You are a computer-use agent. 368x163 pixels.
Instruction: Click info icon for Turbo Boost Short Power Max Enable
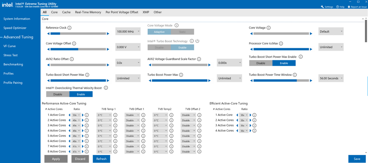[301, 57]
